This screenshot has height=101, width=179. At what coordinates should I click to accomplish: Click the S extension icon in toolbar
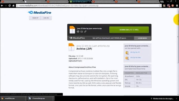click(164, 6)
